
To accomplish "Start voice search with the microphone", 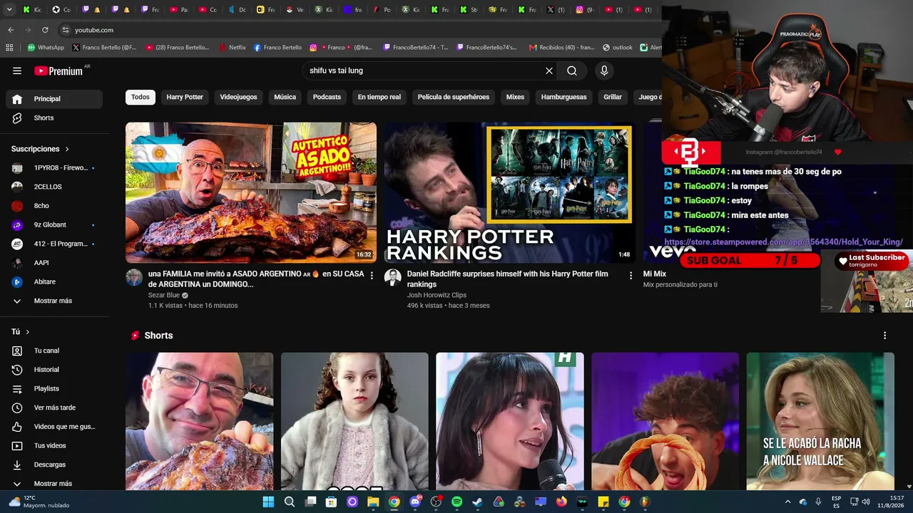I will pos(604,71).
